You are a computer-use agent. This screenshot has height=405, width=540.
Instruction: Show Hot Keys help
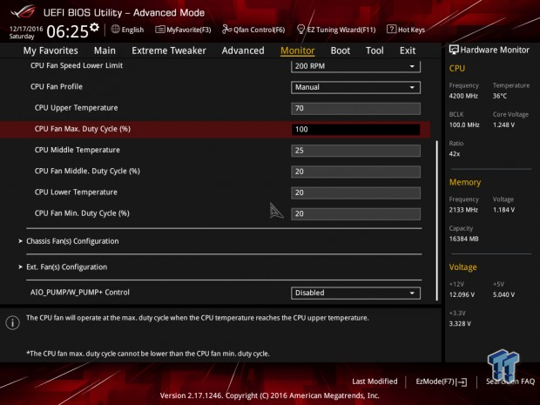[406, 30]
